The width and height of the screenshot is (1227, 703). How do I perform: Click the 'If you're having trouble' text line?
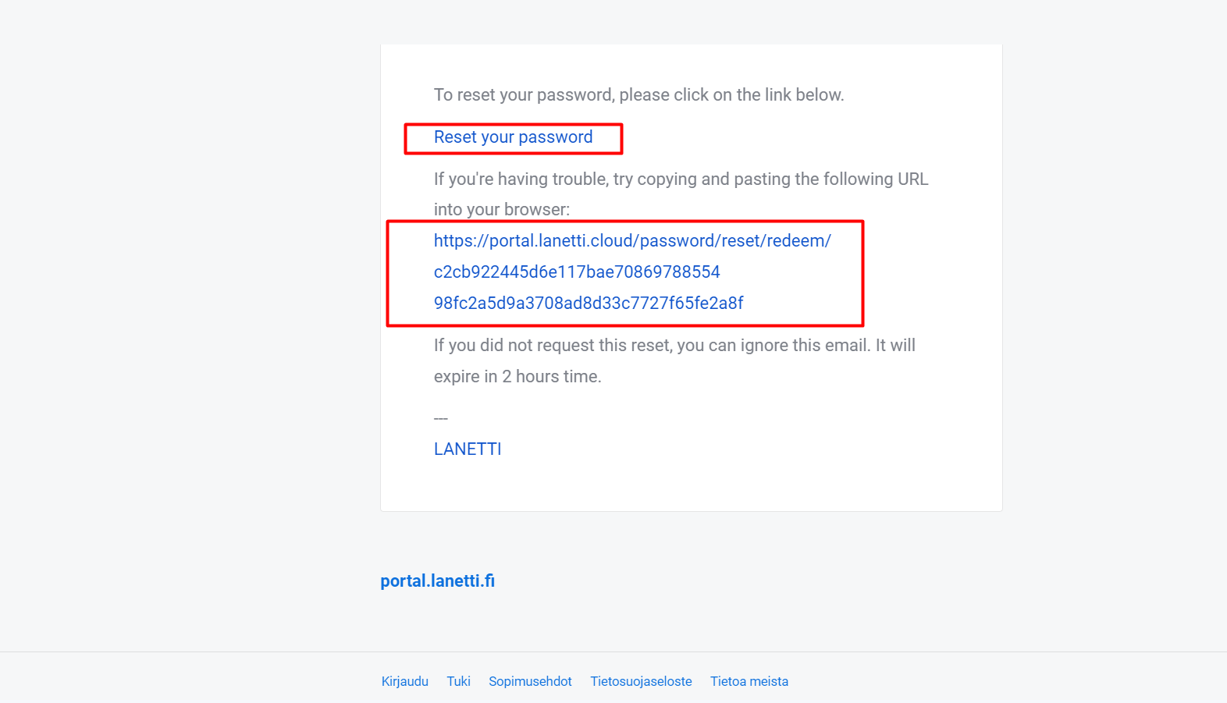pyautogui.click(x=681, y=179)
